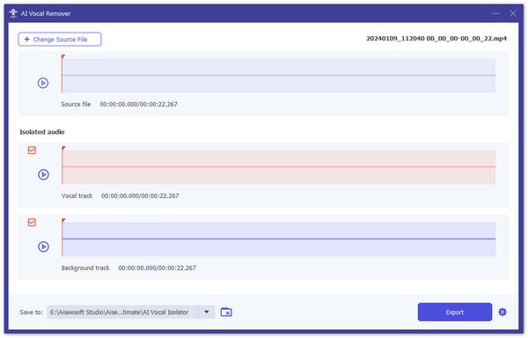
Task: Click the Background track time readout
Action: point(157,268)
